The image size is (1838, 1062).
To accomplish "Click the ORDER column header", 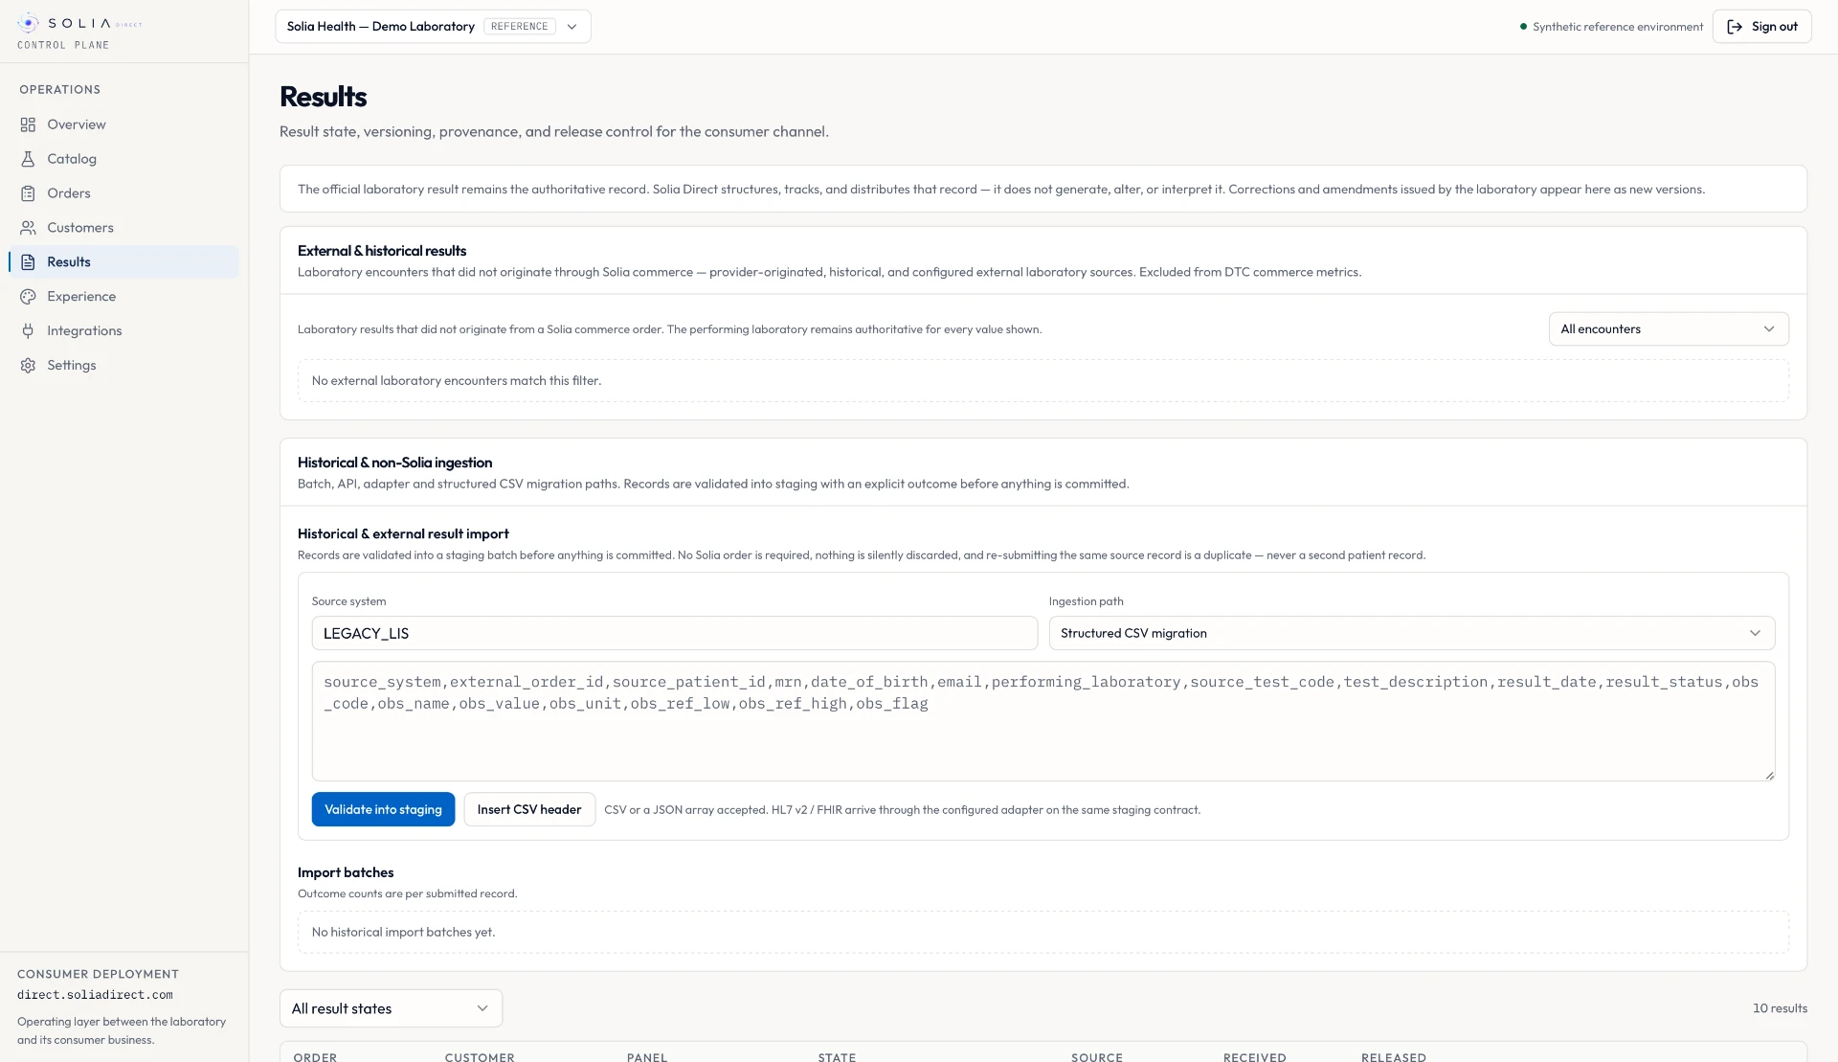I will click(315, 1056).
